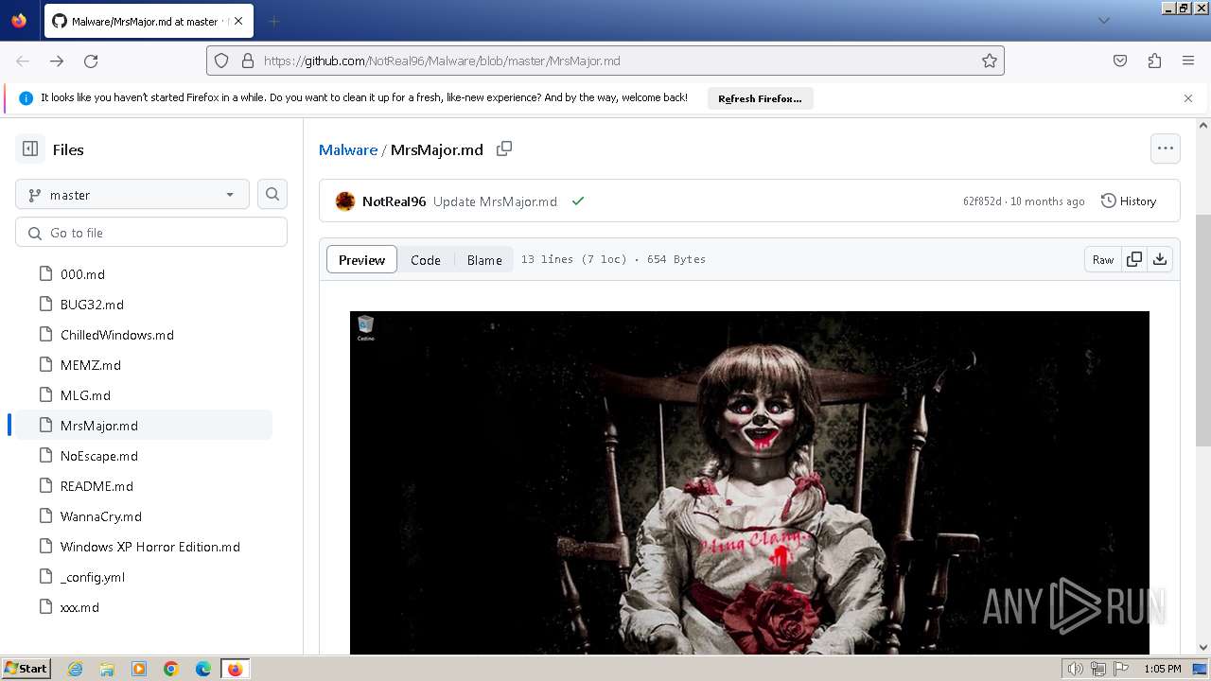The width and height of the screenshot is (1211, 681).
Task: Open NotReal96 user profile link
Action: pos(395,201)
